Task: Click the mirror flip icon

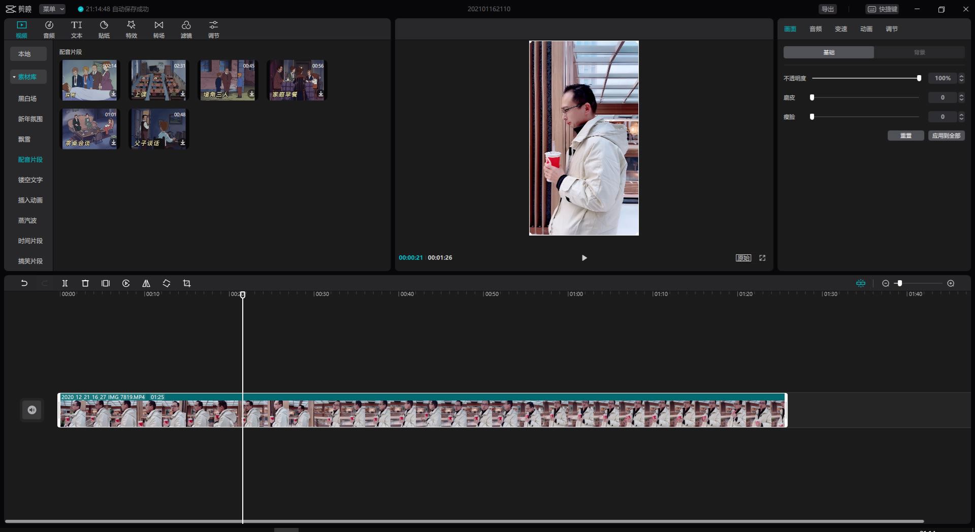Action: 146,283
